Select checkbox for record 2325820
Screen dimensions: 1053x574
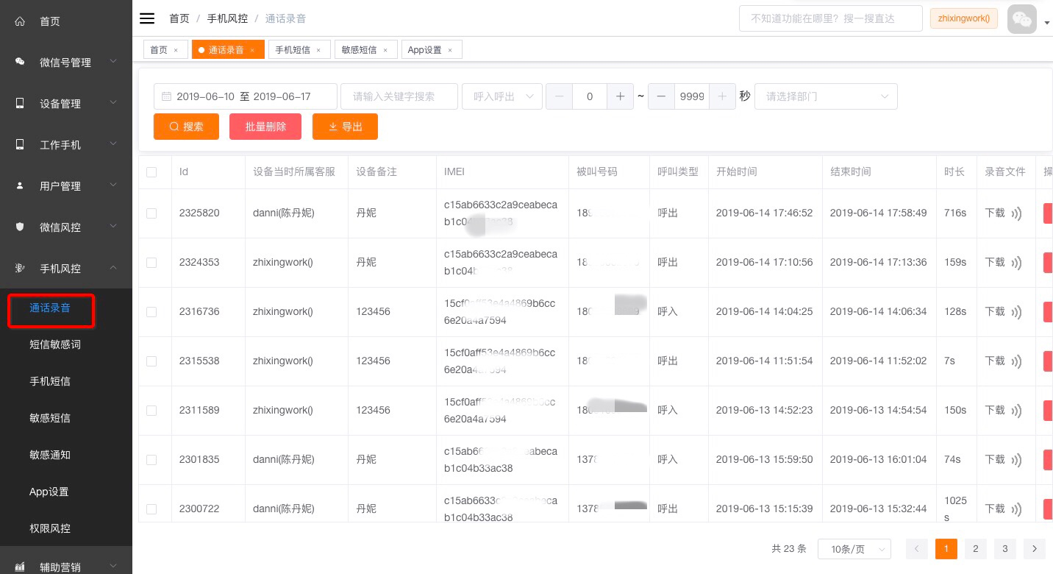pos(151,213)
